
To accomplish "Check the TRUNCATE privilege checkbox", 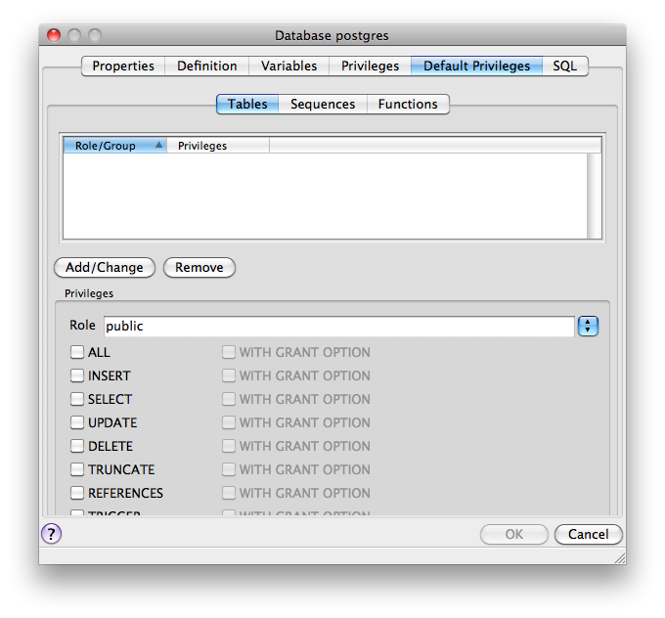I will click(x=77, y=469).
